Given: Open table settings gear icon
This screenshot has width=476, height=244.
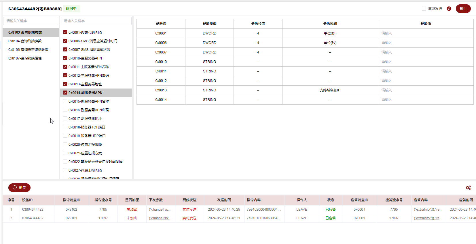Looking at the screenshot, I should (468, 188).
